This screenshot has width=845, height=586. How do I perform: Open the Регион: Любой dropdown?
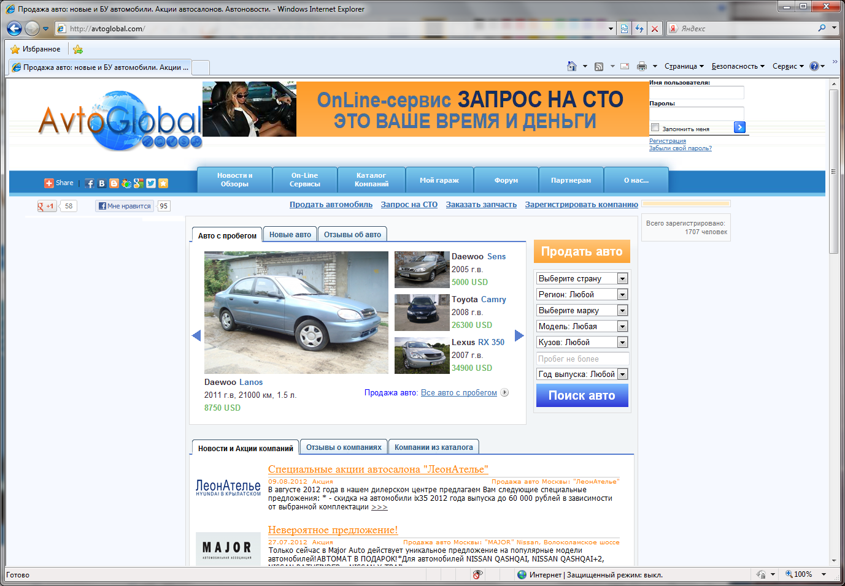point(582,294)
